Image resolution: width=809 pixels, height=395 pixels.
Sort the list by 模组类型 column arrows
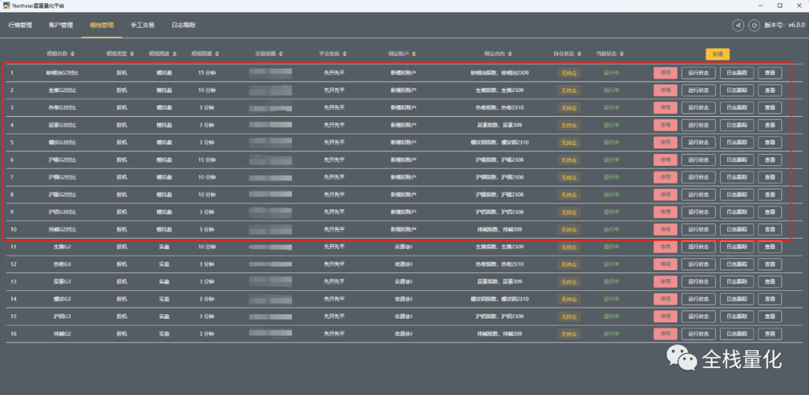tap(132, 54)
